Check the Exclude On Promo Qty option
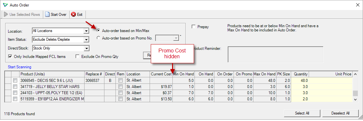This screenshot has height=121, width=363. [77, 56]
